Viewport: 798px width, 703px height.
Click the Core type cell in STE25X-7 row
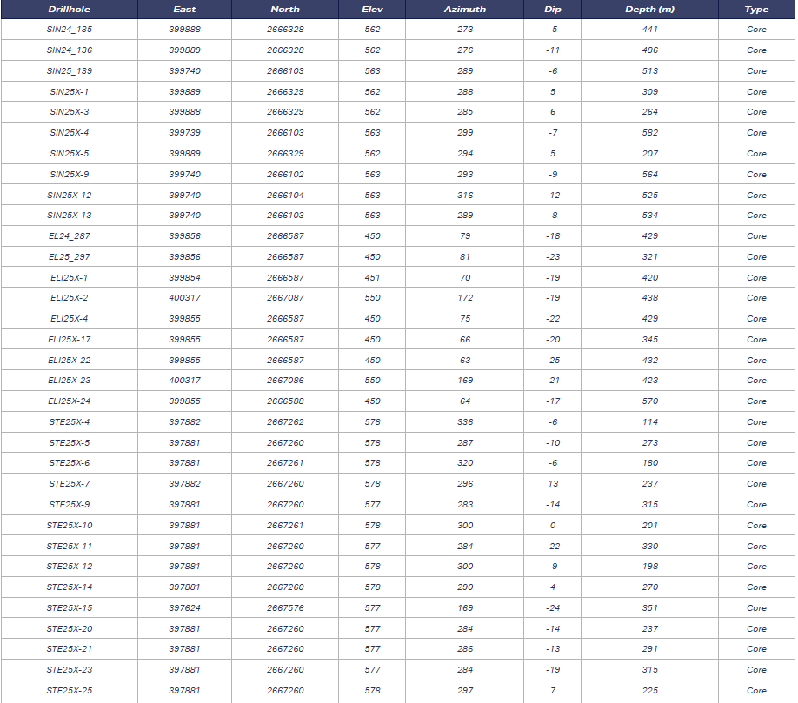[756, 484]
